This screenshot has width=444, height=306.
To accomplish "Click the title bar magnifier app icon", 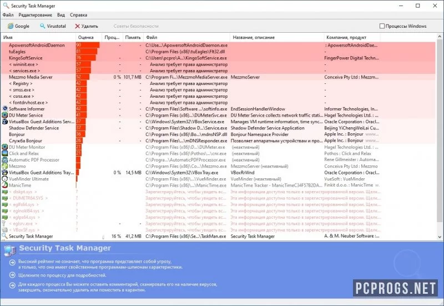I will 6,6.
